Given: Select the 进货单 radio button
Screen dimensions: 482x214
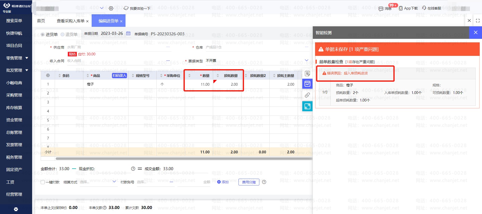Looking at the screenshot, I should click(x=43, y=34).
